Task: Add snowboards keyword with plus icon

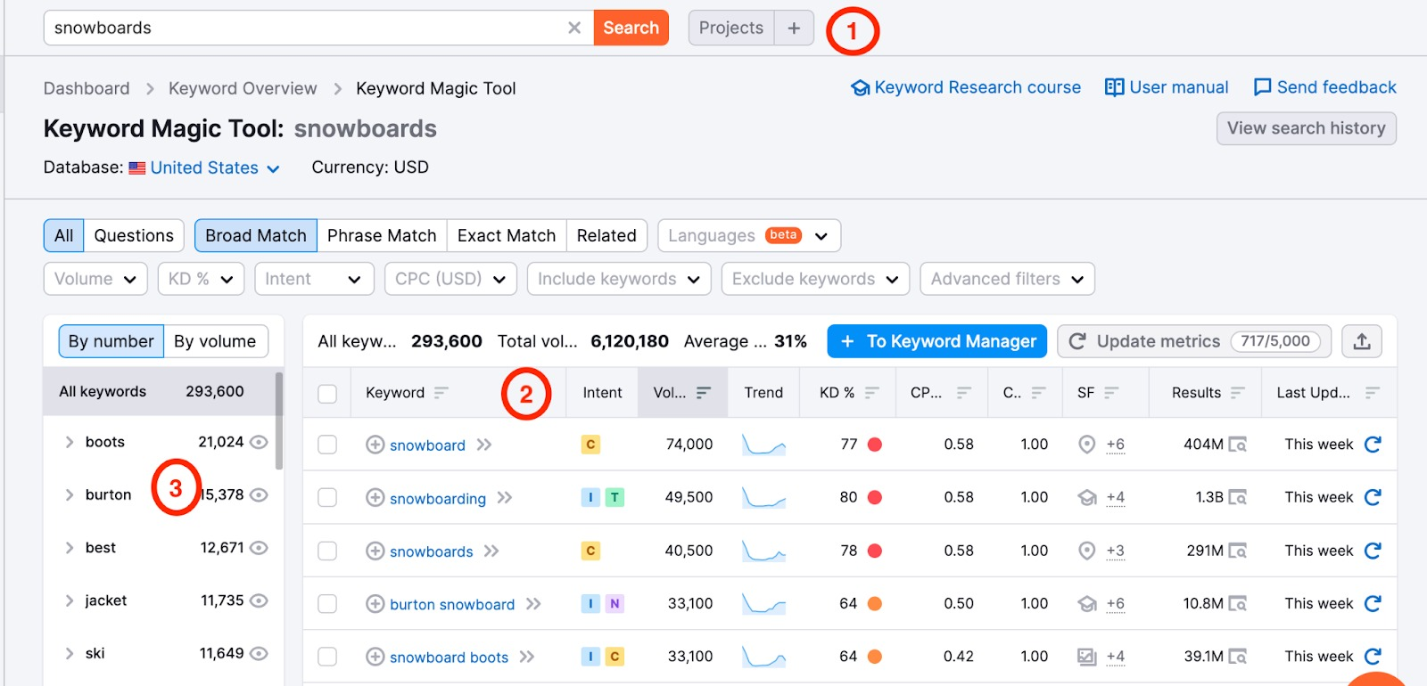Action: [x=375, y=551]
